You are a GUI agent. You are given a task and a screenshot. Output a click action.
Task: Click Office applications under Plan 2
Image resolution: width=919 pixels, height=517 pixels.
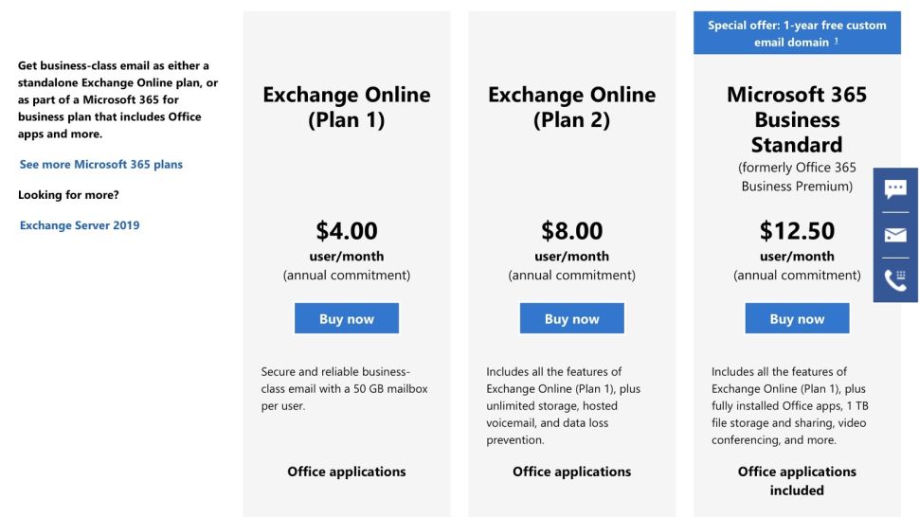coord(571,472)
